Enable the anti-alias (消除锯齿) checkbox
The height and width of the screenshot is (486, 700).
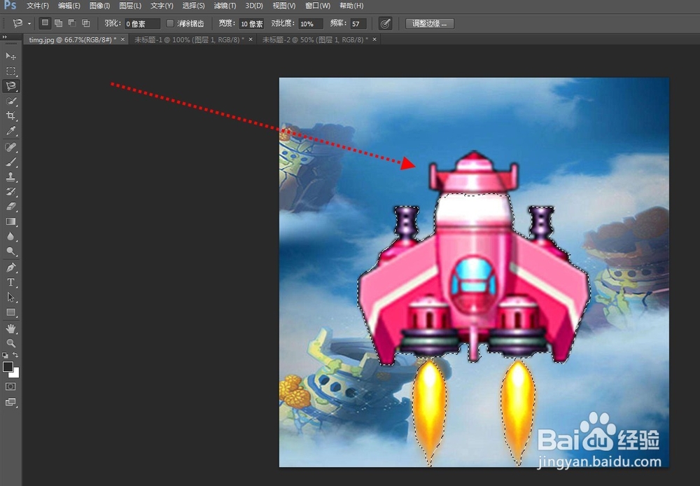point(170,23)
